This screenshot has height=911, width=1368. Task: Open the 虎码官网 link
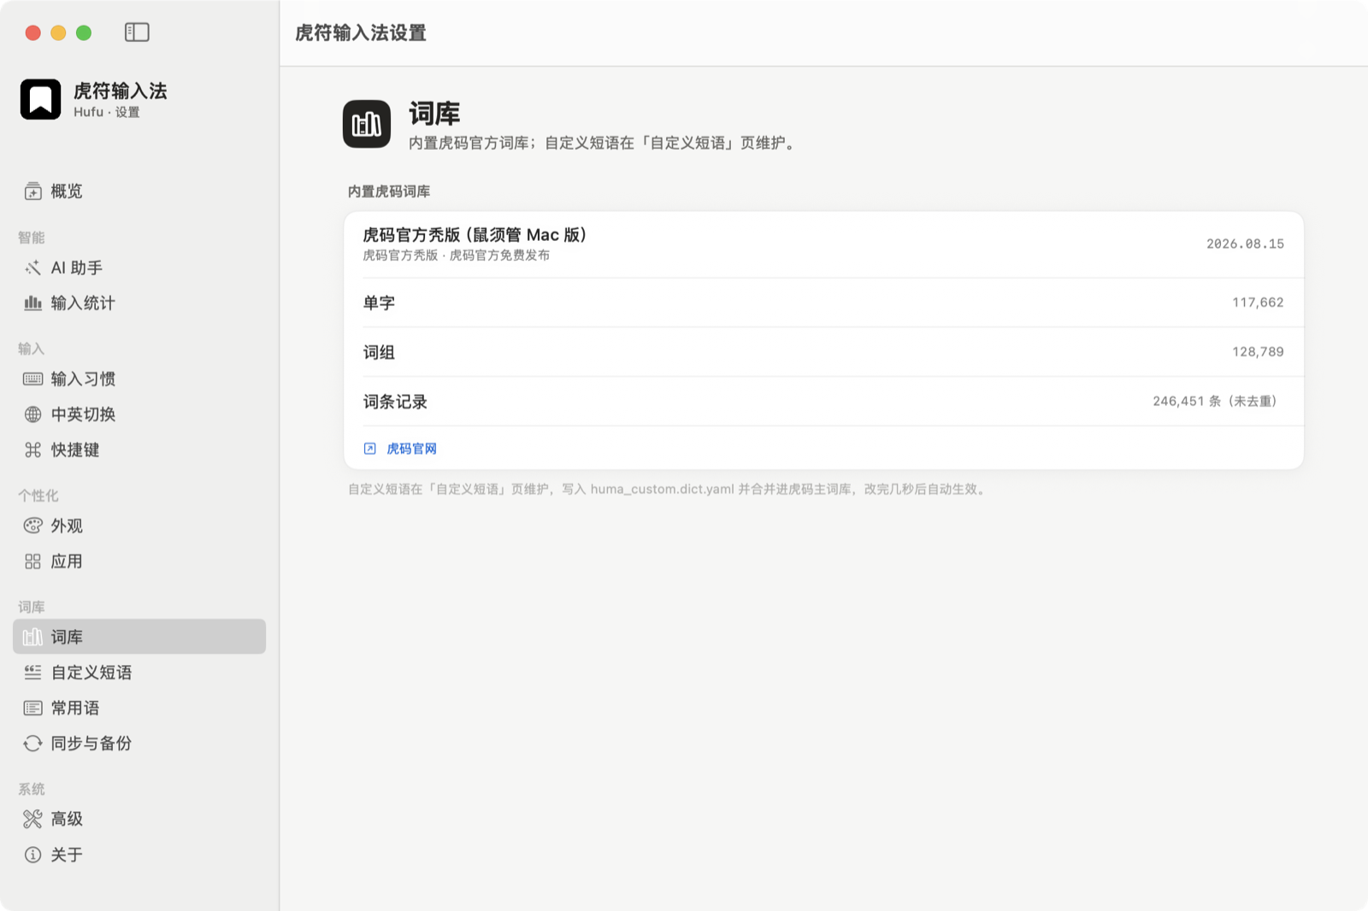(x=411, y=449)
